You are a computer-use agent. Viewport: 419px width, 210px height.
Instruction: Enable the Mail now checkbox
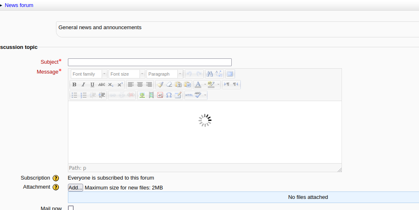[x=71, y=208]
